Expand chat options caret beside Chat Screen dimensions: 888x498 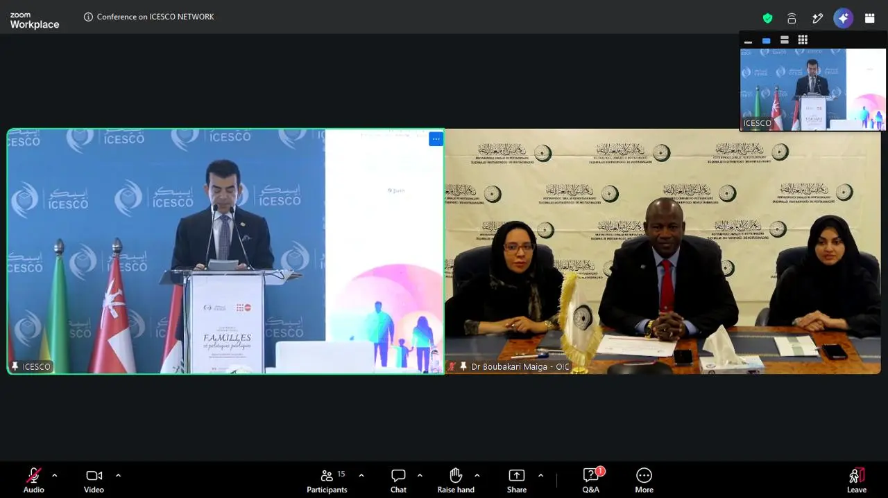point(420,475)
